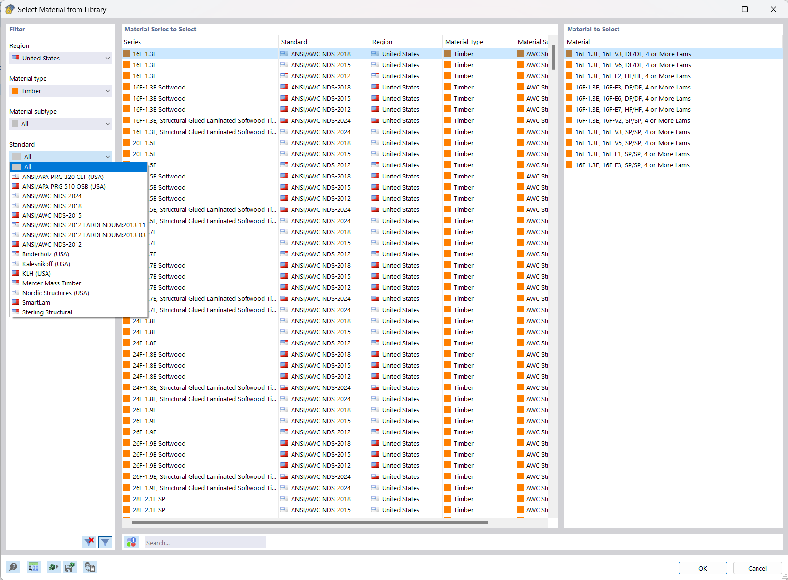This screenshot has width=788, height=580.
Task: Select material 16F-E1, SP/SP, 4 or More Lams
Action: (673, 154)
